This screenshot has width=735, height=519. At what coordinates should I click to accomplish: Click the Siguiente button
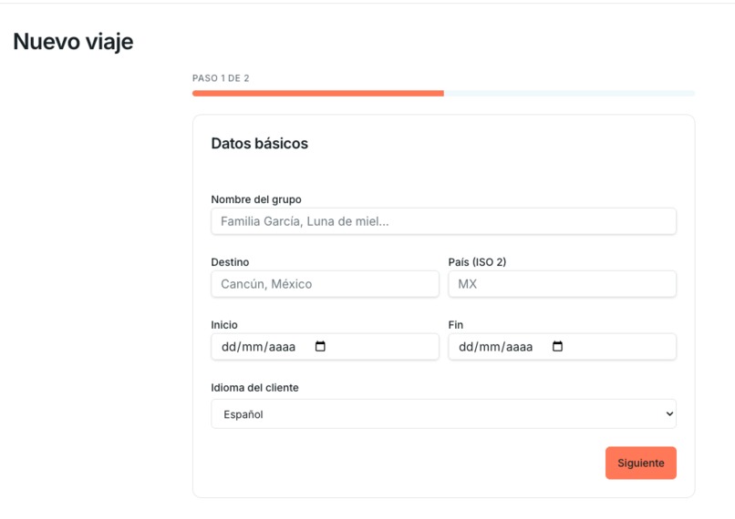click(641, 463)
